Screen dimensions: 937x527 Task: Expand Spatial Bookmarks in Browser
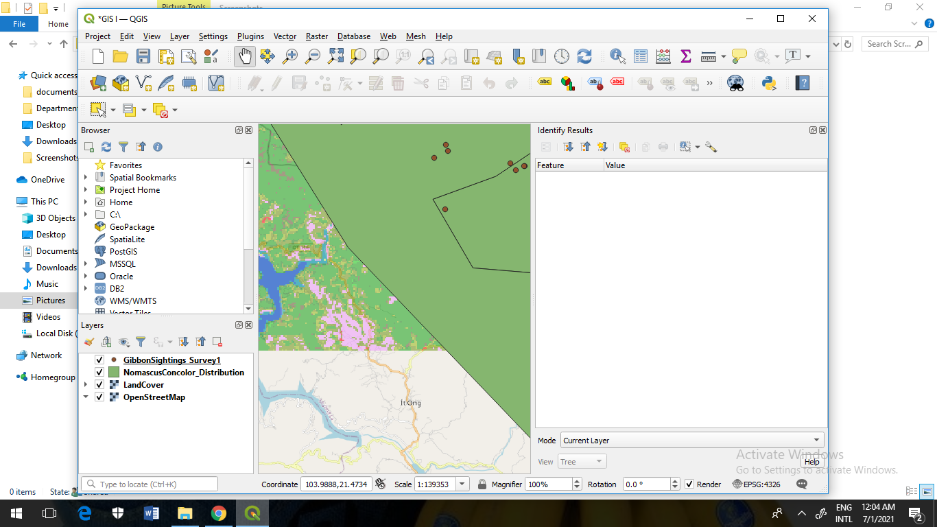86,178
